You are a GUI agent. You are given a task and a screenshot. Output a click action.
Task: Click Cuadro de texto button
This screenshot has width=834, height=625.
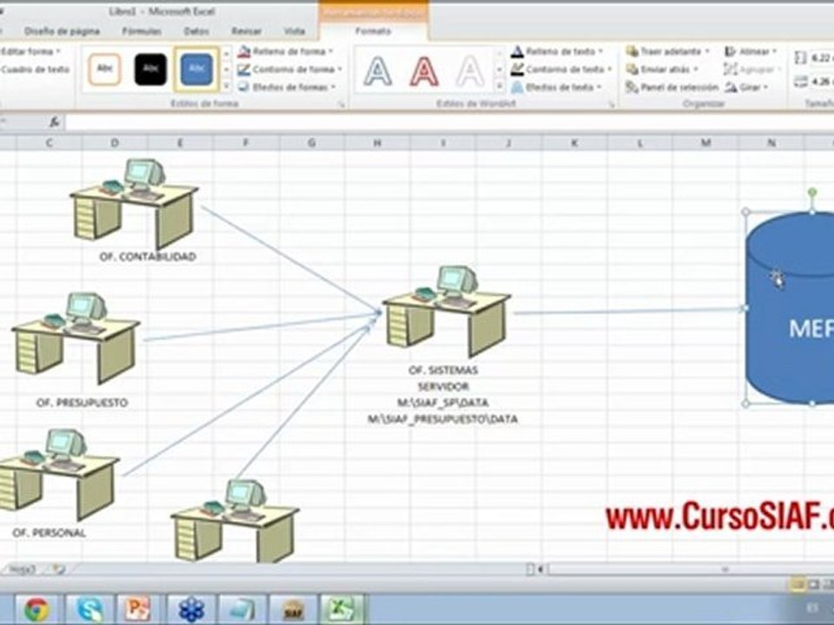coord(35,69)
